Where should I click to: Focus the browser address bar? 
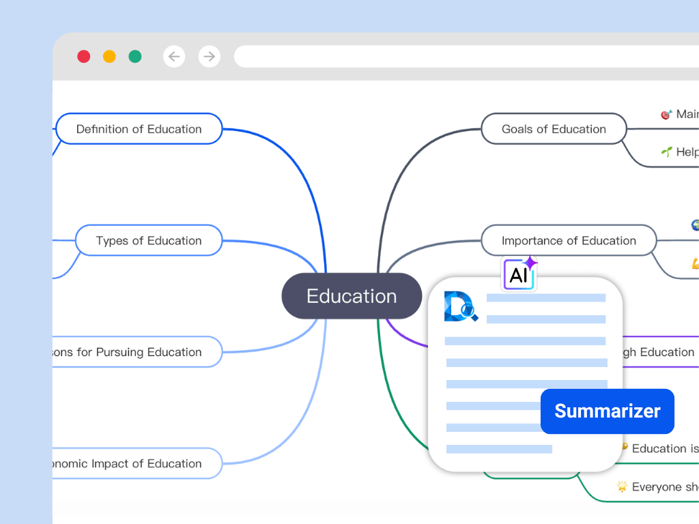pyautogui.click(x=464, y=57)
